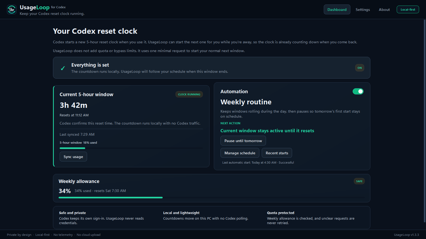Click the page vertical scrollbar
Viewport: 426px width, 239px height.
(425, 121)
